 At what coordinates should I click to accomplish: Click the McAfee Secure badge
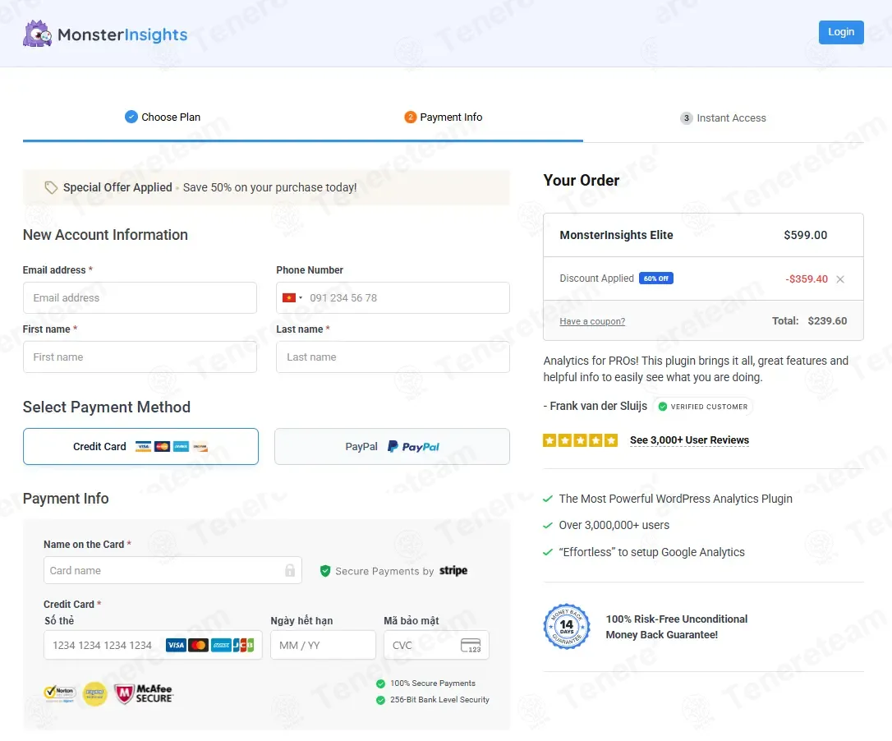click(x=144, y=693)
